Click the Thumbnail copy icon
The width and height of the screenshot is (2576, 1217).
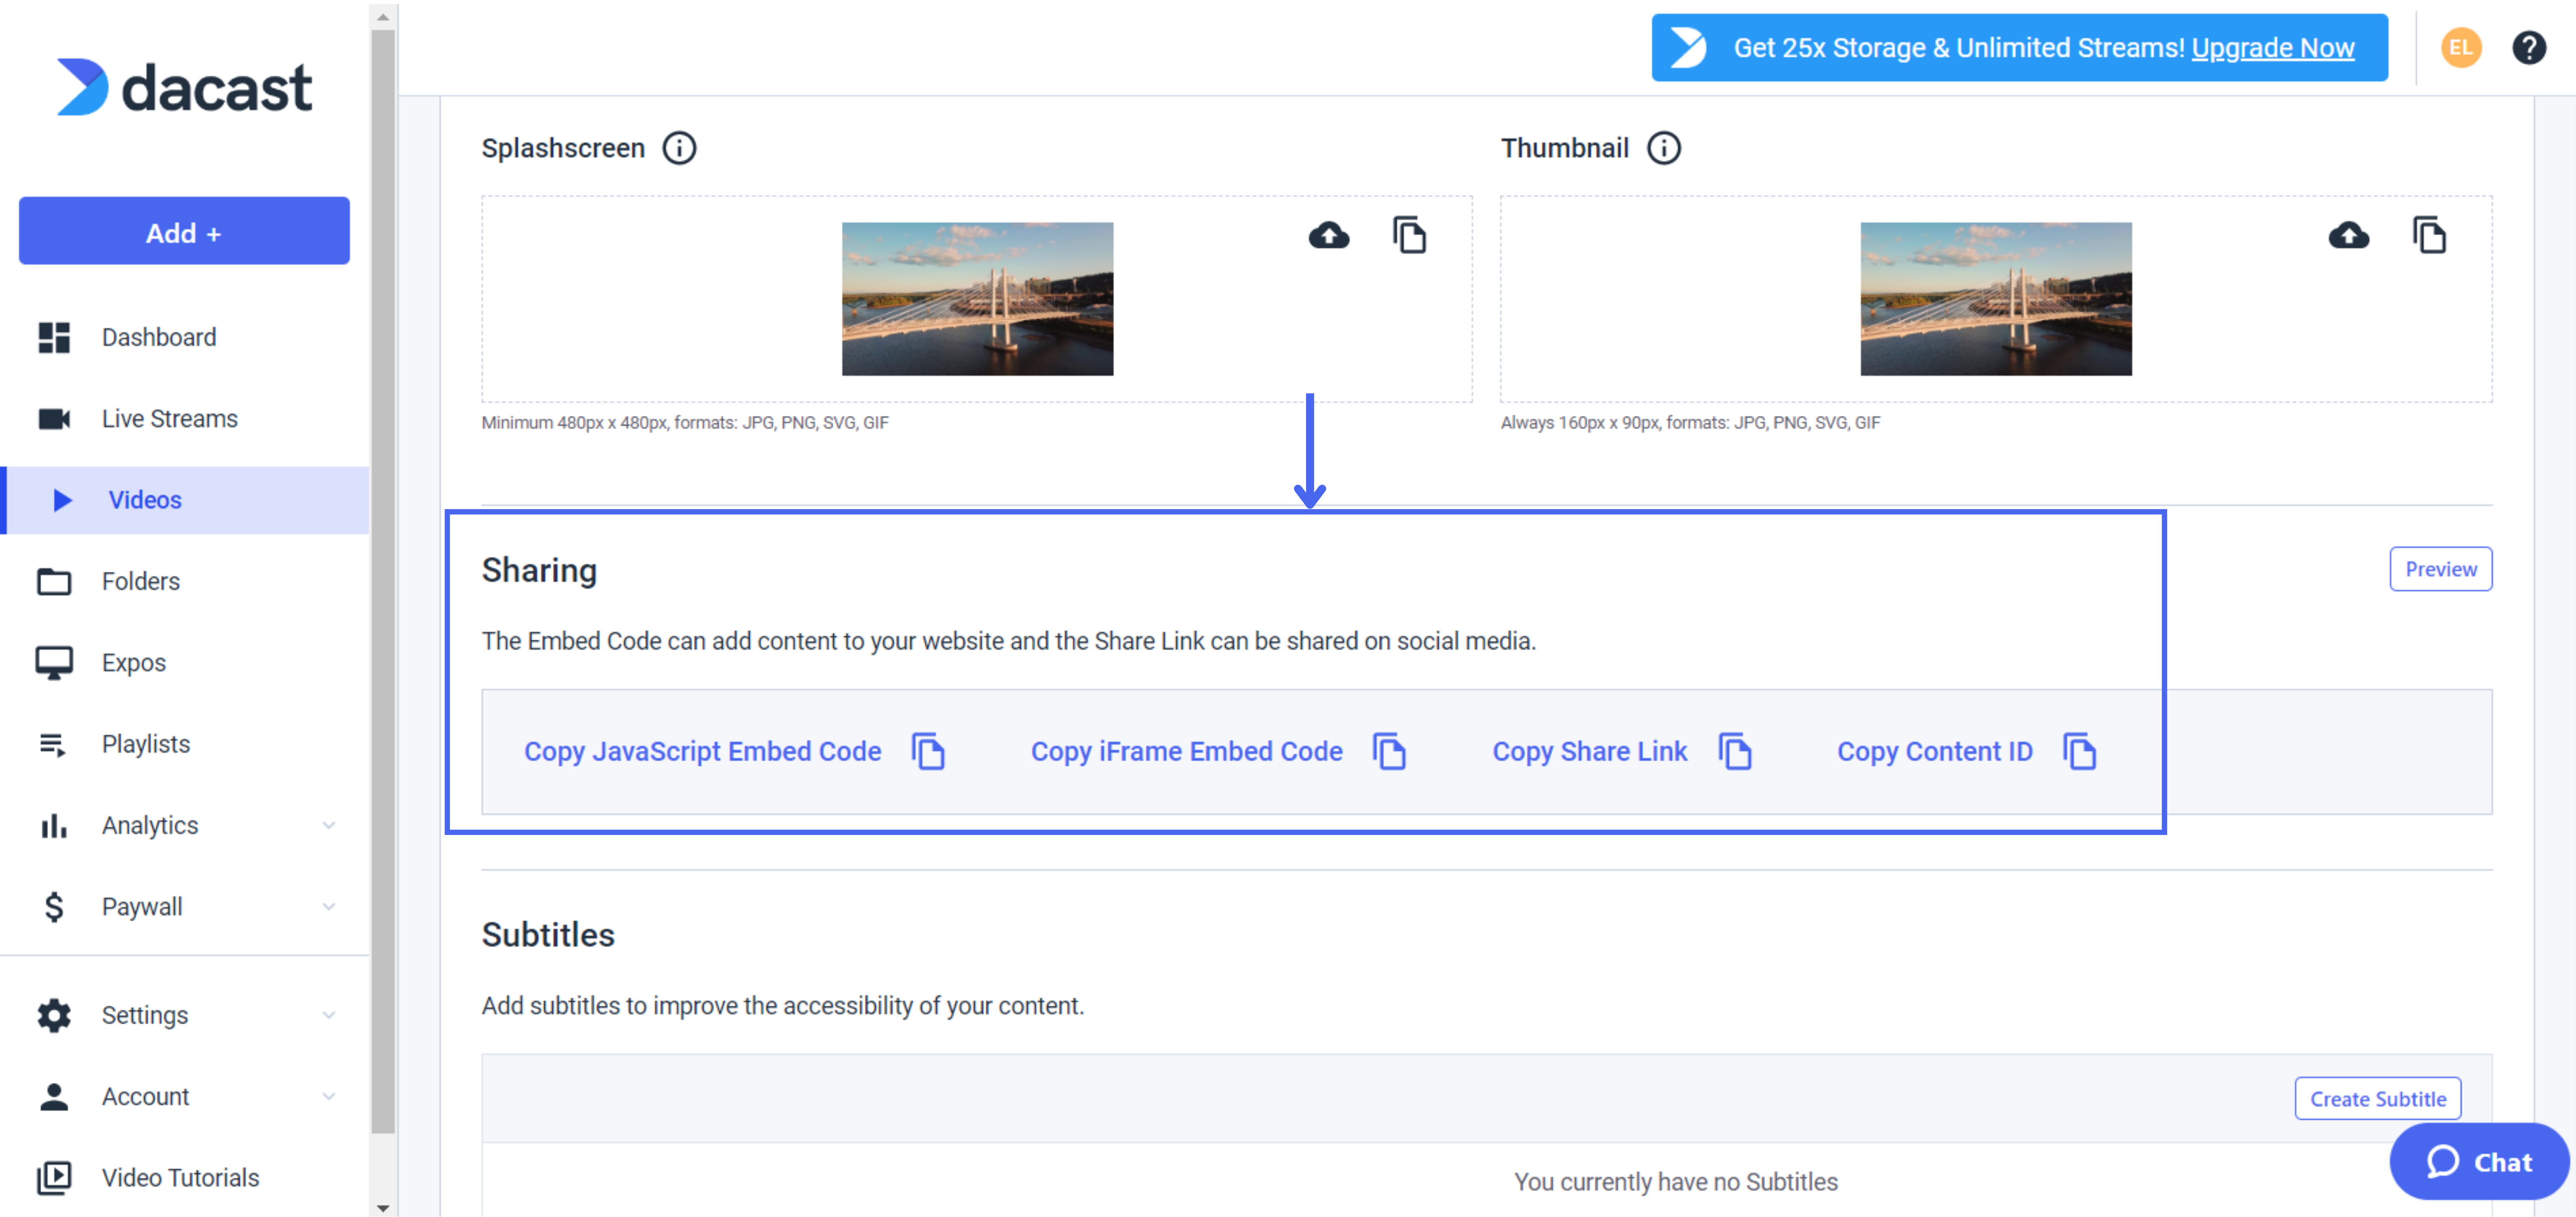pos(2429,236)
